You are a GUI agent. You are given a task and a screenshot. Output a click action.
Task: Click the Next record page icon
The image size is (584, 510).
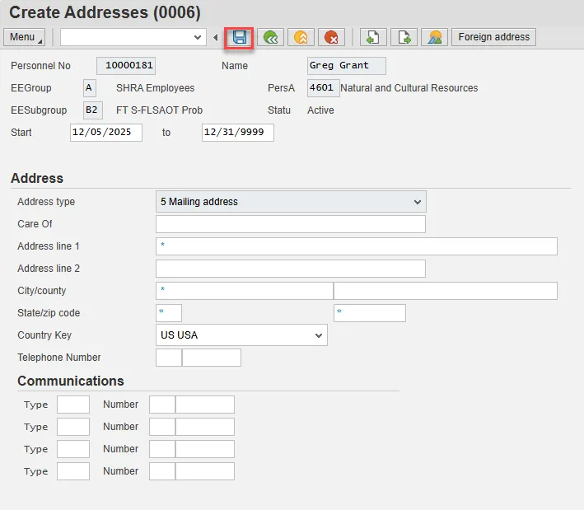click(x=404, y=37)
